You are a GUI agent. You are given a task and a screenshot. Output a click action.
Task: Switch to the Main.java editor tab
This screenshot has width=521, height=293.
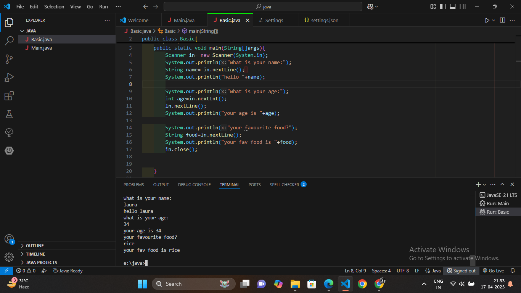(x=184, y=20)
